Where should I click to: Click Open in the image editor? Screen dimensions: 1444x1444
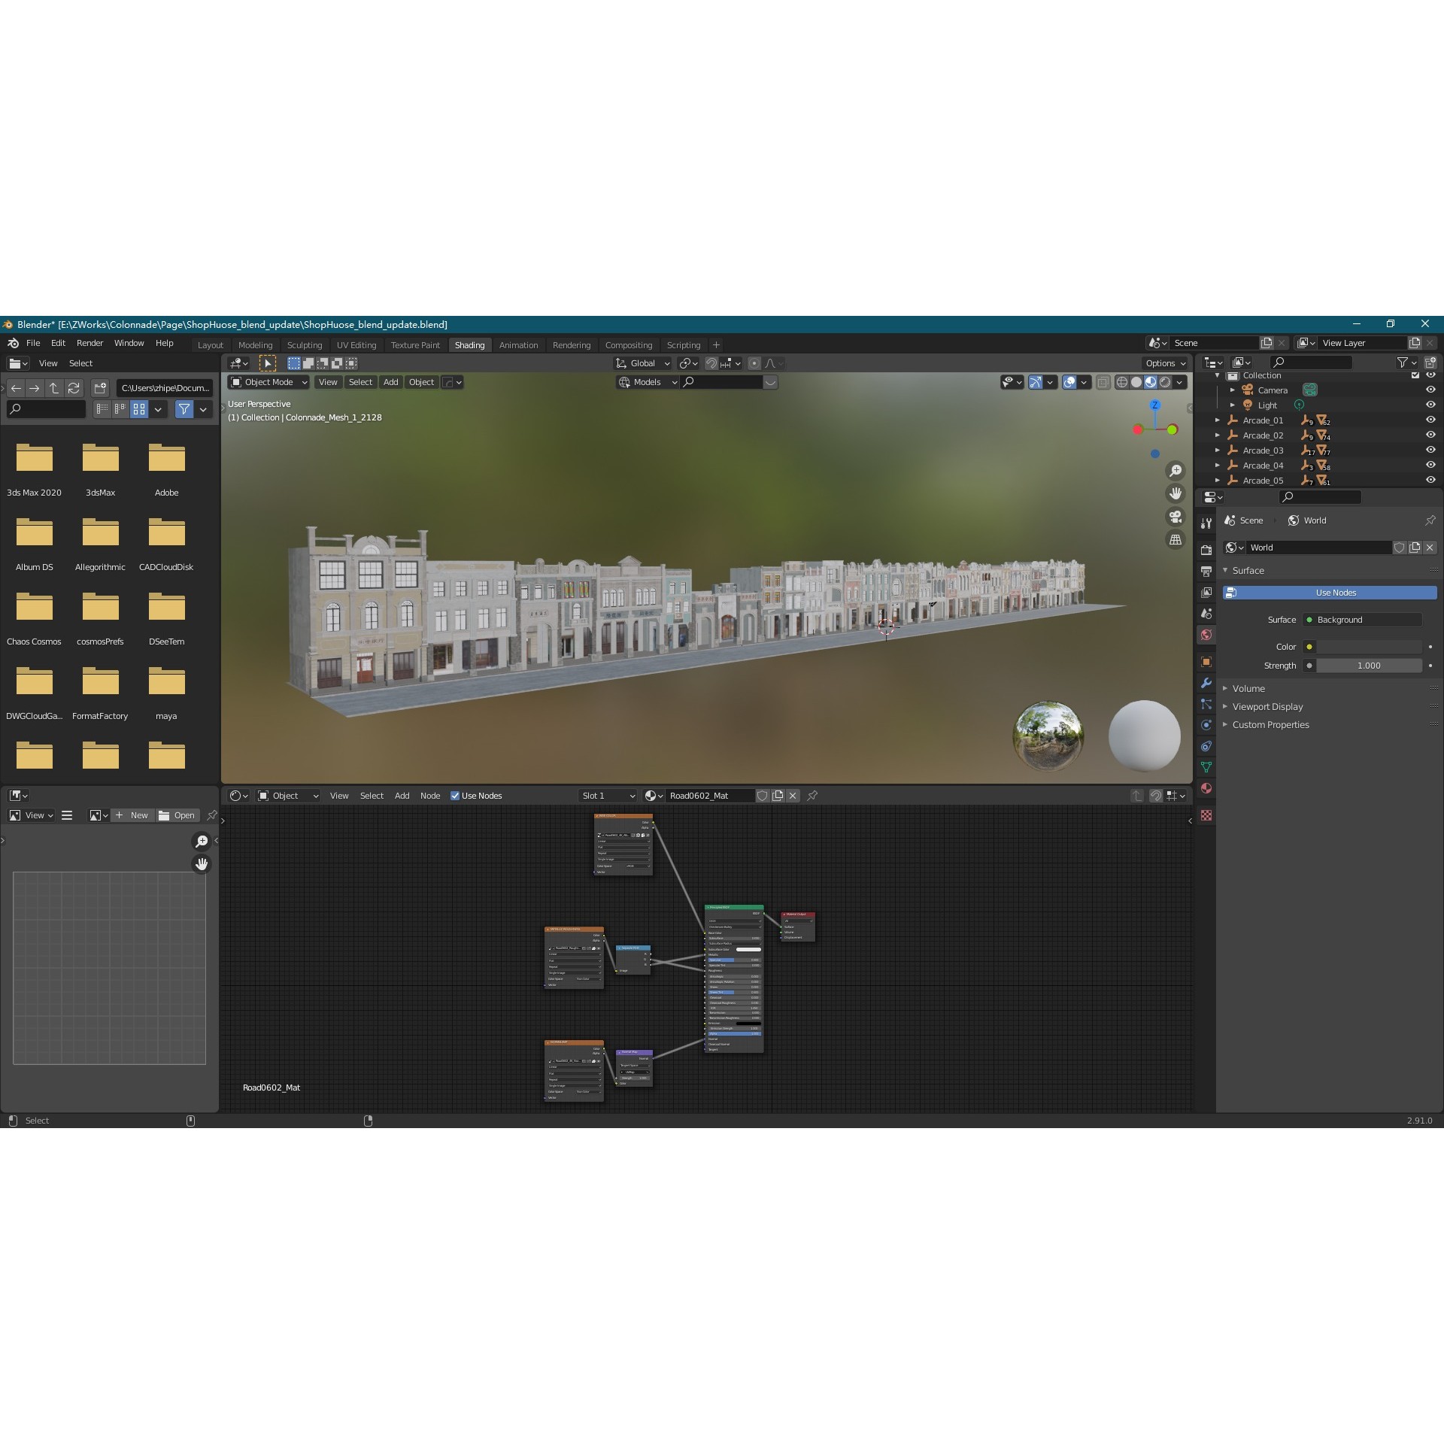(177, 815)
